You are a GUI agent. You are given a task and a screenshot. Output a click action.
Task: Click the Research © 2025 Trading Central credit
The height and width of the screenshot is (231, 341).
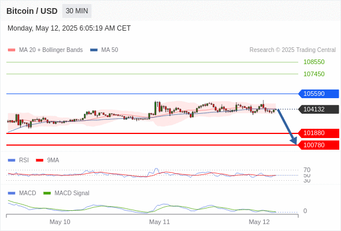click(292, 50)
